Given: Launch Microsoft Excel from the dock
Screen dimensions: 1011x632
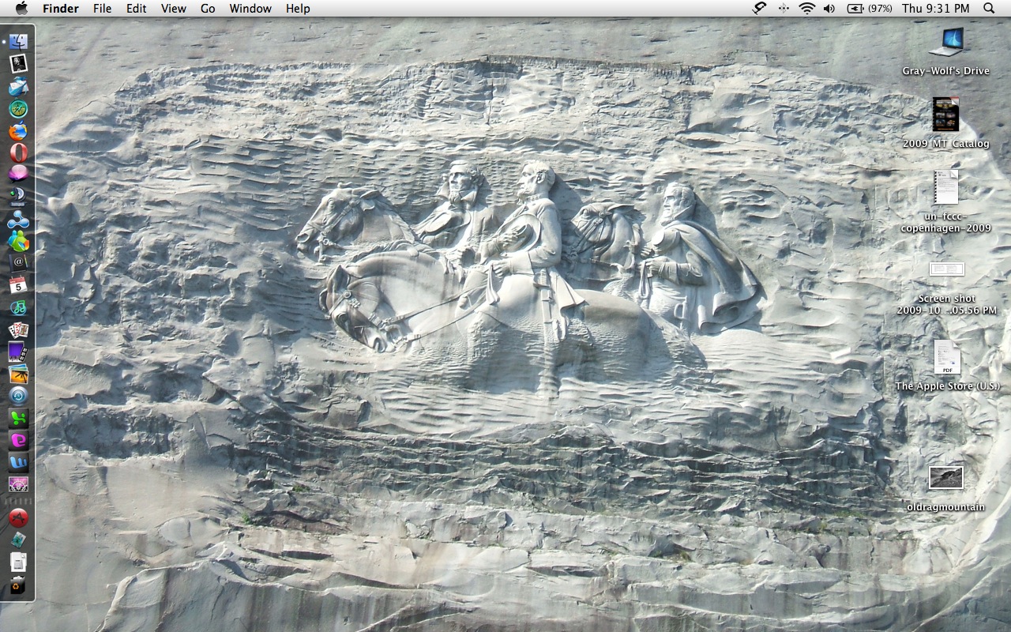Looking at the screenshot, I should point(18,418).
